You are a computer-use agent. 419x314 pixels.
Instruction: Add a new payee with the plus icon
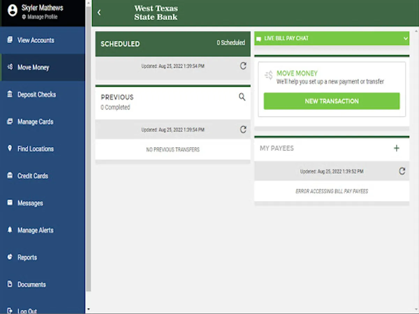click(397, 148)
